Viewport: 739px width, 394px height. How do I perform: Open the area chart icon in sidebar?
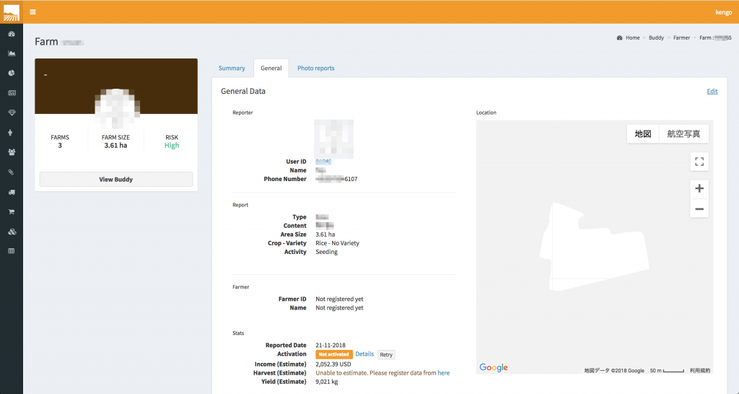pyautogui.click(x=12, y=53)
